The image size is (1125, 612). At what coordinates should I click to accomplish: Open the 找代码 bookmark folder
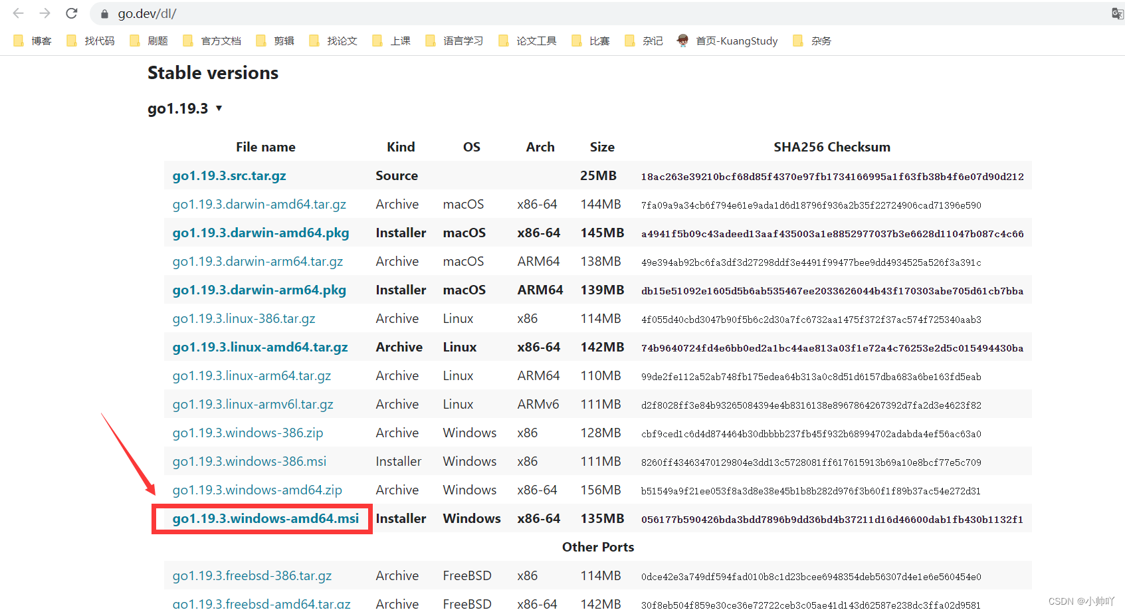[90, 41]
